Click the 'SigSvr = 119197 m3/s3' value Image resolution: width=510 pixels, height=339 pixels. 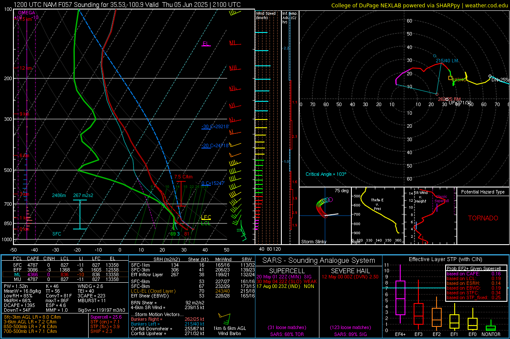101,310
